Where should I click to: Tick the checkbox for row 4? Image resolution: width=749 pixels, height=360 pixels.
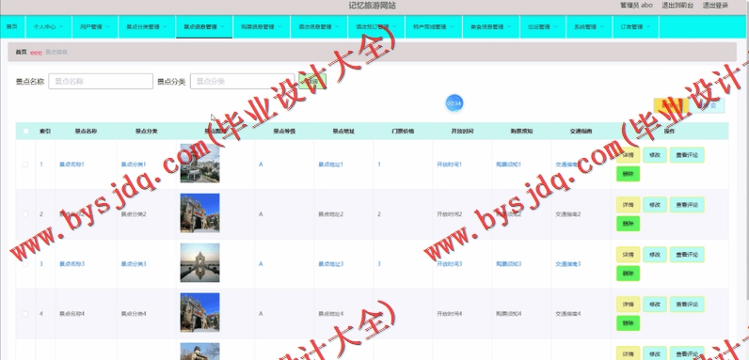25,314
